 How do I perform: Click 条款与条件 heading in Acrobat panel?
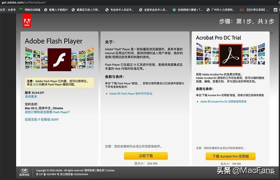pyautogui.click(x=205, y=89)
